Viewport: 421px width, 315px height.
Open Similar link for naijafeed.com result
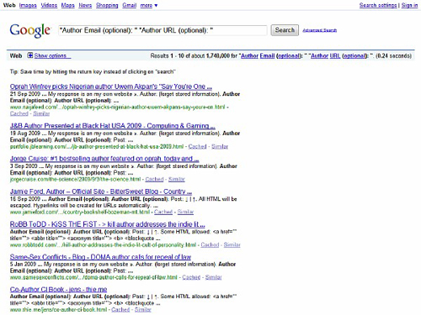click(x=41, y=113)
